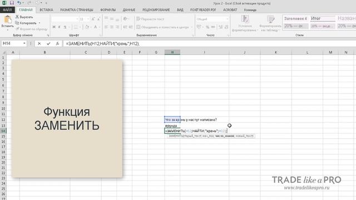Center cell text horizontally
Viewport: 356px width, 200px height.
(112, 27)
